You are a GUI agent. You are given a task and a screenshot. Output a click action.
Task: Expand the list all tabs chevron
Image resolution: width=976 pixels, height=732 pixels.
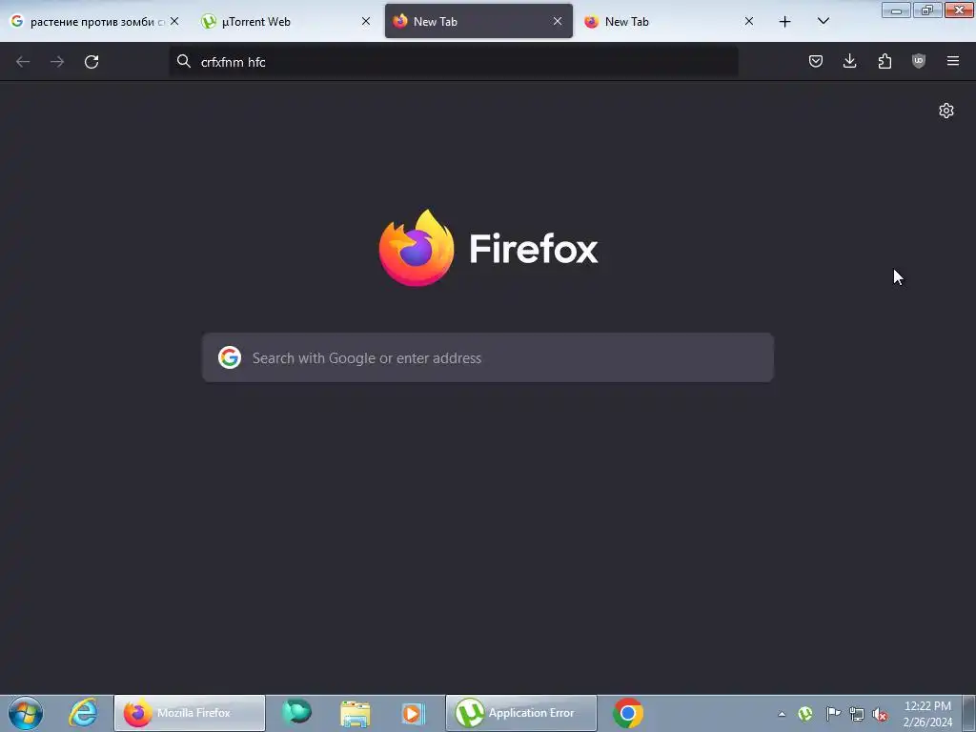point(823,21)
